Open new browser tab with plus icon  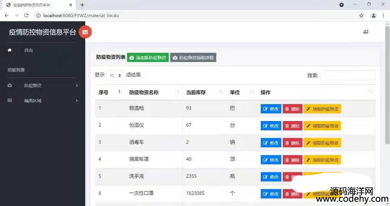82,5
